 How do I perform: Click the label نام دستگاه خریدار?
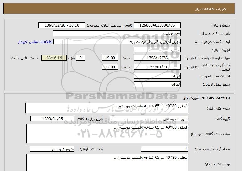pyautogui.click(x=215, y=34)
